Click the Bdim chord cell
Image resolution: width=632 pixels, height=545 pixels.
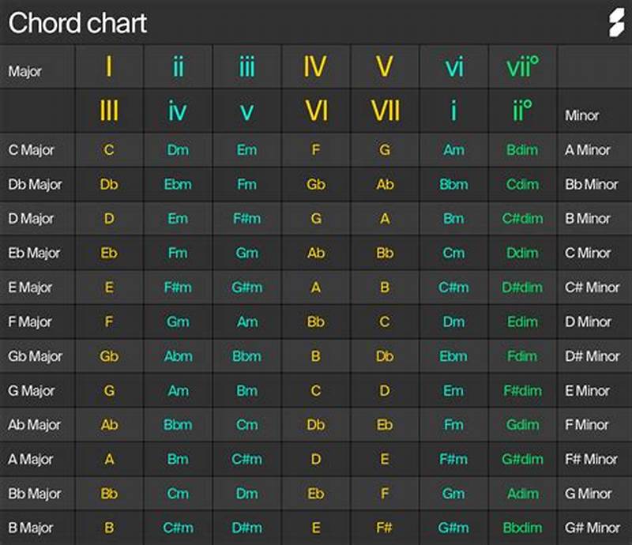[523, 149]
